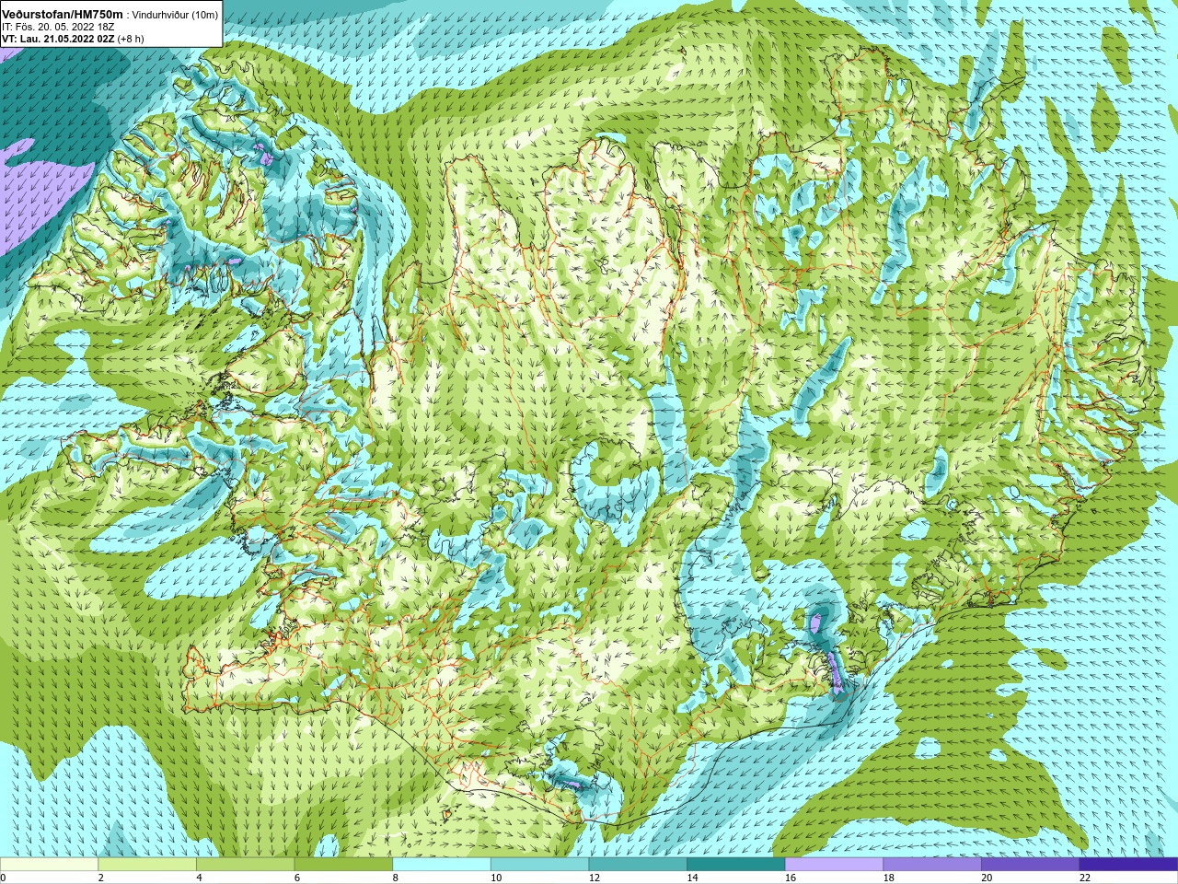The width and height of the screenshot is (1178, 884).
Task: Click the 'VT: Lau. 21.05.2022 02Z' valid time
Action: [58, 39]
